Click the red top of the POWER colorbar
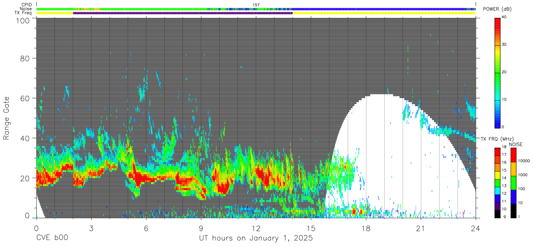The width and height of the screenshot is (535, 247). click(x=498, y=23)
